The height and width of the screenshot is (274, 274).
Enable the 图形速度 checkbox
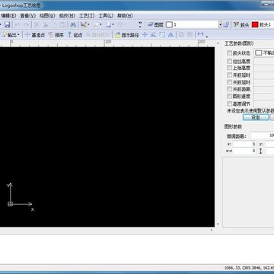(x=230, y=96)
